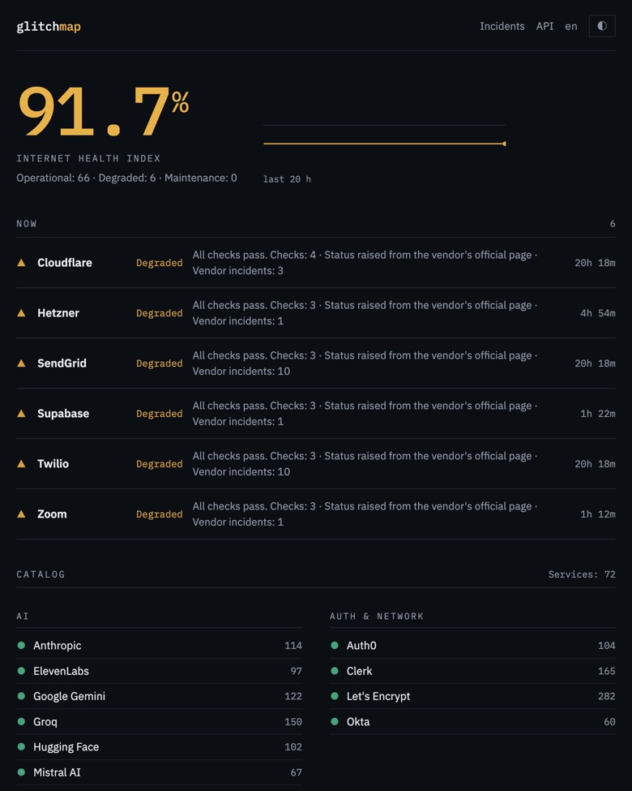This screenshot has width=632, height=791.
Task: Open the API link in header
Action: pos(544,26)
